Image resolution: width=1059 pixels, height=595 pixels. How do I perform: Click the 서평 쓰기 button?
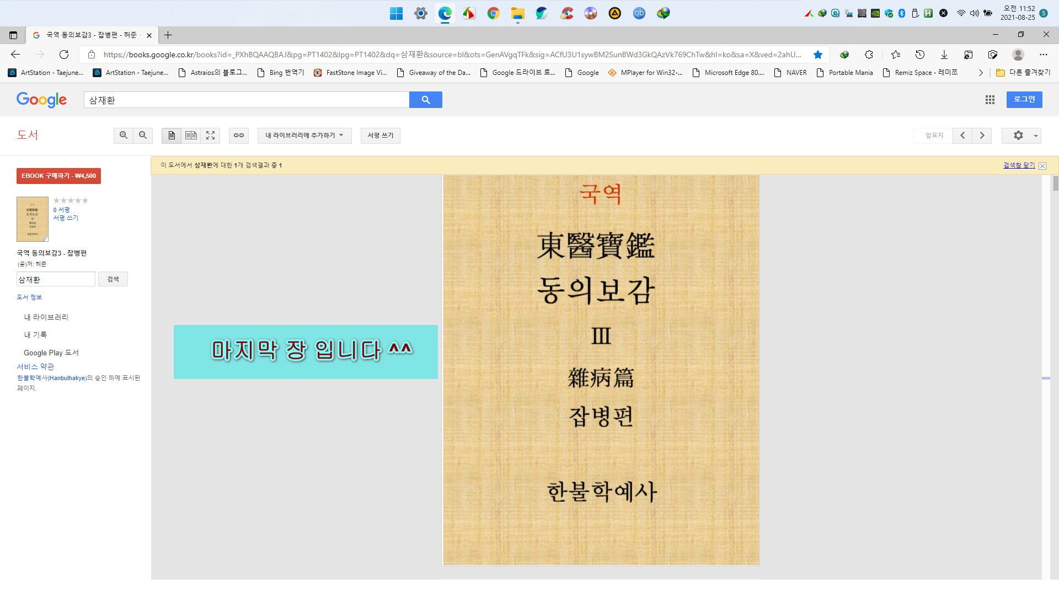[381, 136]
